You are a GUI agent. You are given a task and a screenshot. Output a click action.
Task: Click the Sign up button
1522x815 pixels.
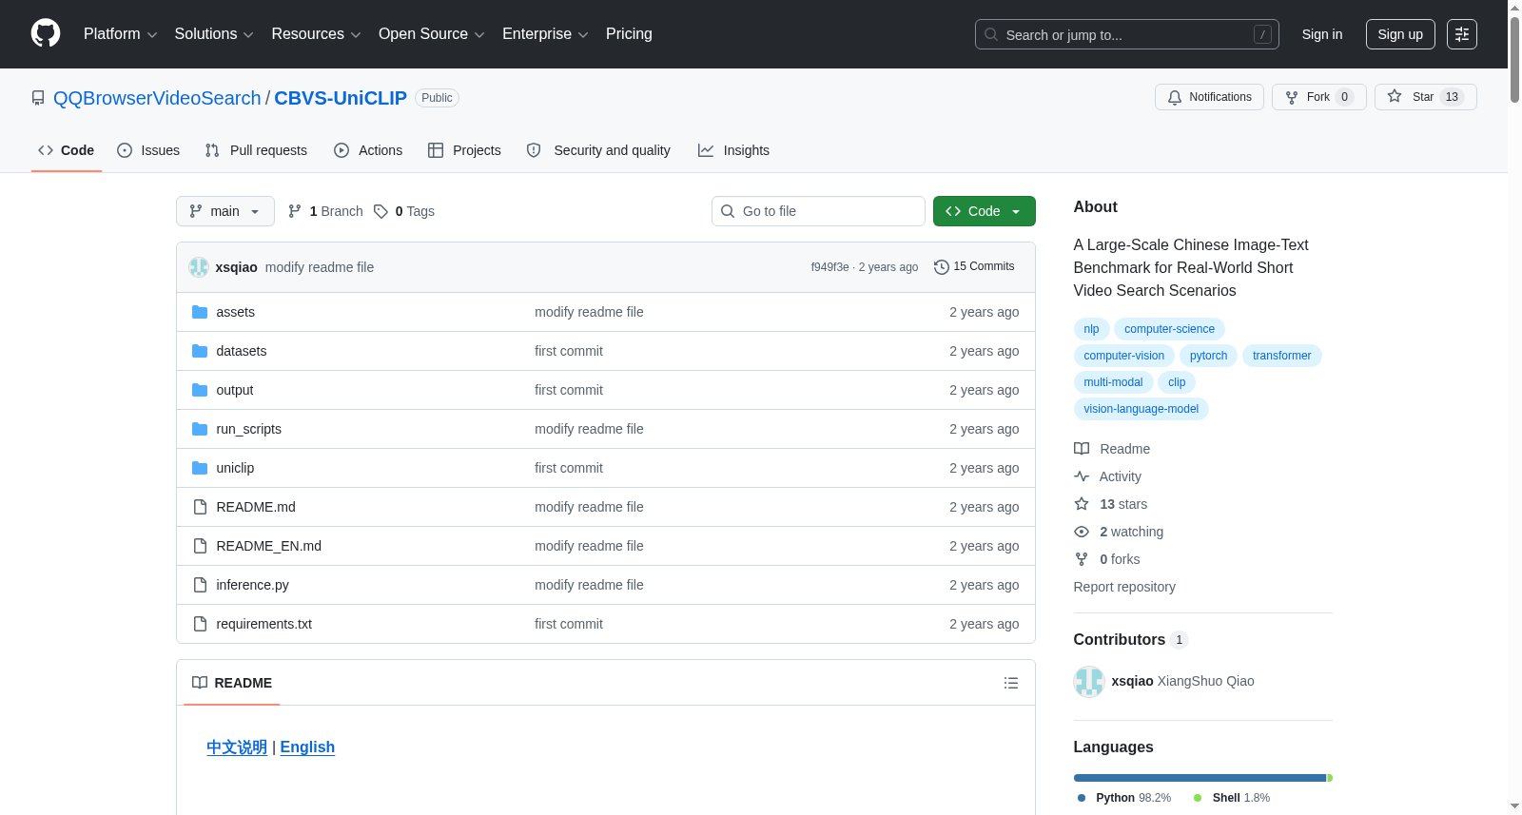1400,34
